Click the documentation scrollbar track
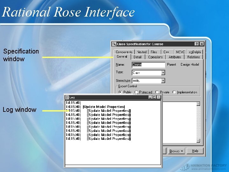This screenshot has height=172, width=229. tap(198, 122)
